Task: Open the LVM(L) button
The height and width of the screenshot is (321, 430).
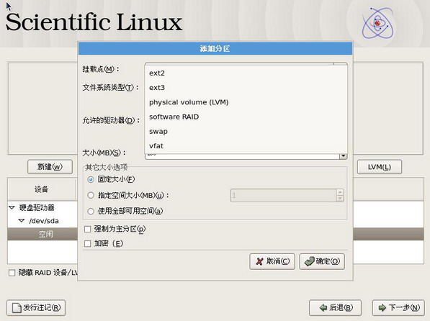Action: point(380,167)
